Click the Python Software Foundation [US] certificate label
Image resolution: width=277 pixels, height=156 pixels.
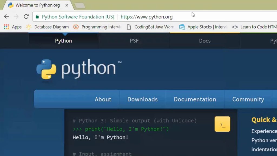[x=78, y=17]
